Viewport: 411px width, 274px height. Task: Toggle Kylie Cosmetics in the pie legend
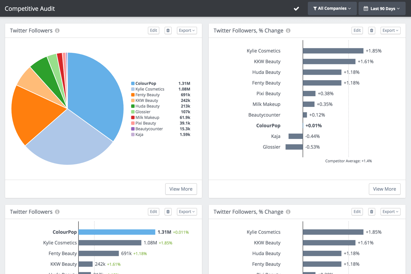[150, 89]
